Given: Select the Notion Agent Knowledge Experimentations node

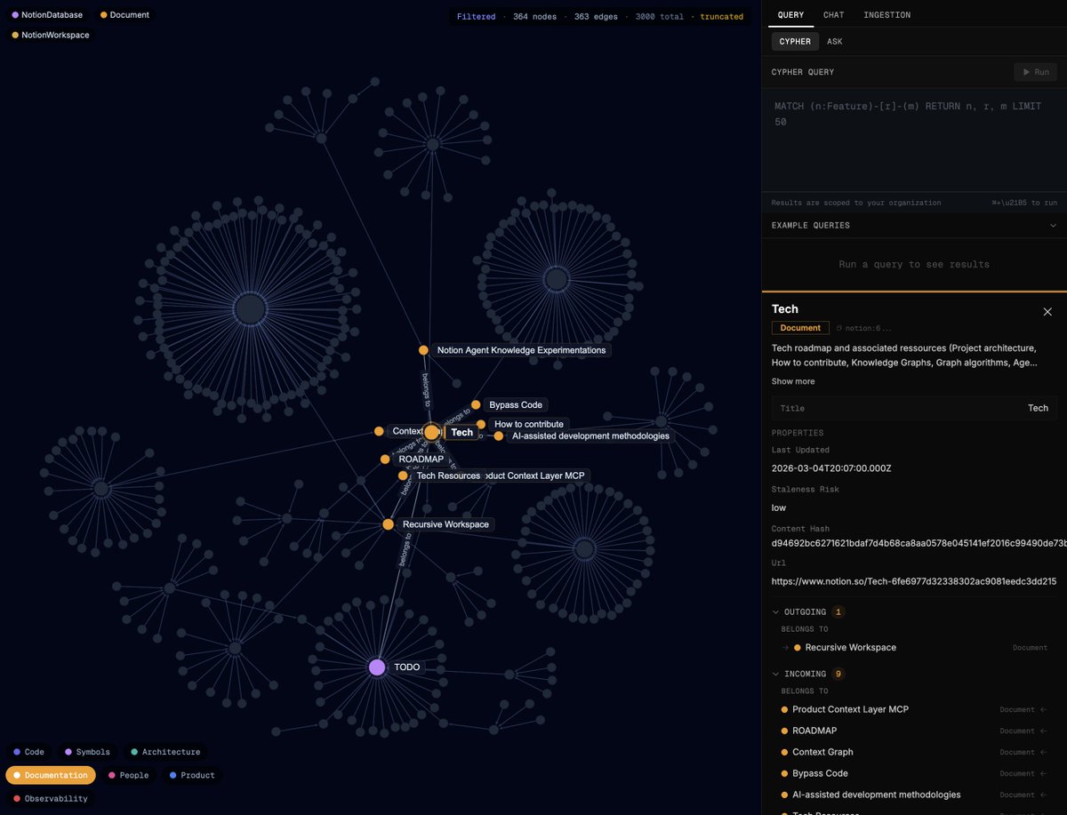Looking at the screenshot, I should [x=424, y=350].
